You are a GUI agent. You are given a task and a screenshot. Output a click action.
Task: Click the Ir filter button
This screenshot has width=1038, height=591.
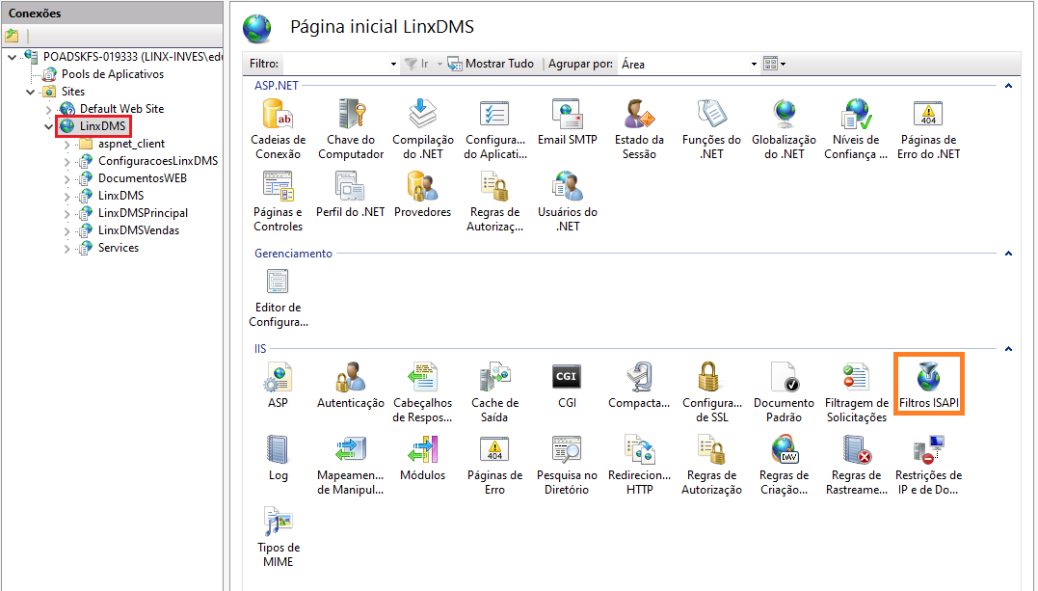click(416, 64)
